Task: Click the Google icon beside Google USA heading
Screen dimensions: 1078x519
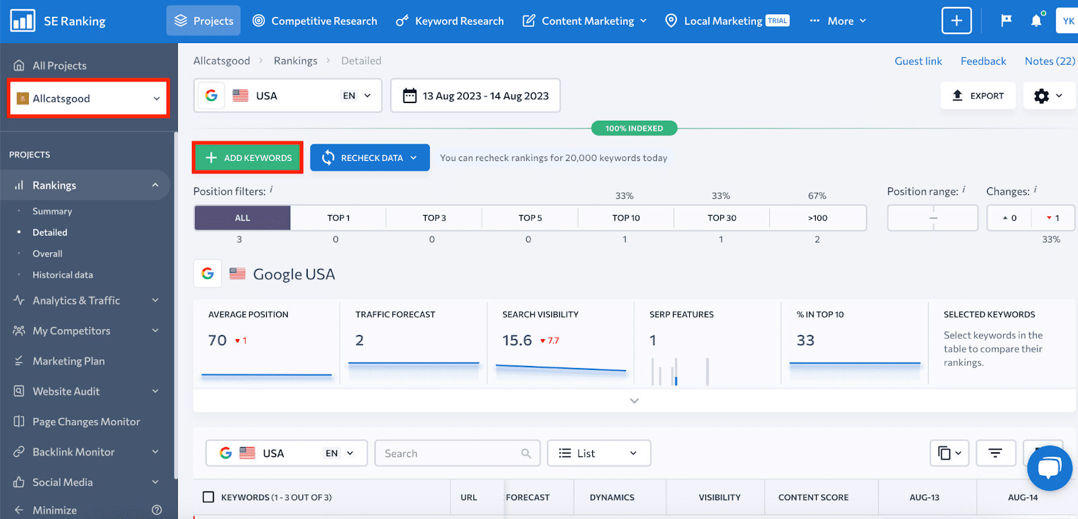Action: (x=208, y=274)
